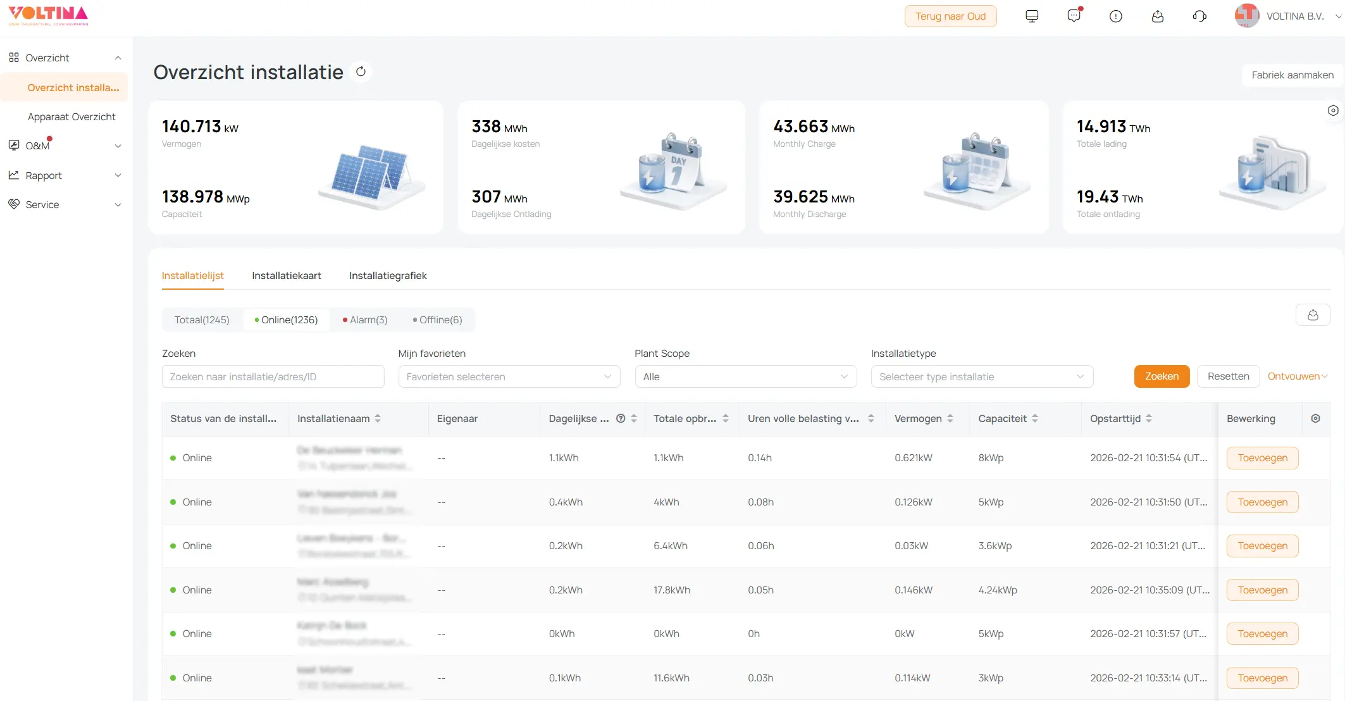The height and width of the screenshot is (701, 1345).
Task: Click the headset support icon
Action: (1199, 16)
